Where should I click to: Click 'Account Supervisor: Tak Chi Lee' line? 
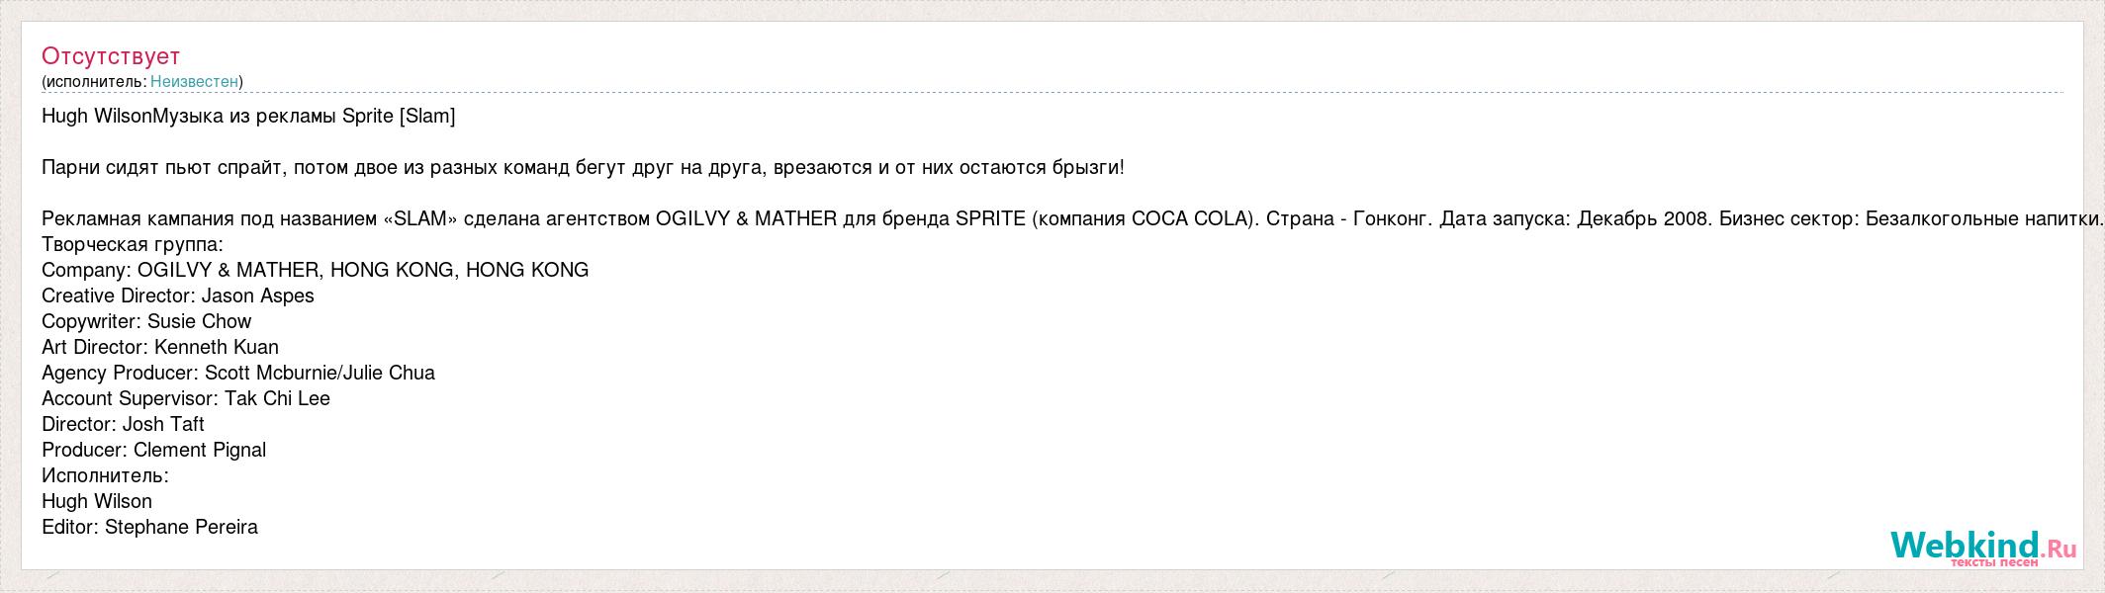[186, 399]
